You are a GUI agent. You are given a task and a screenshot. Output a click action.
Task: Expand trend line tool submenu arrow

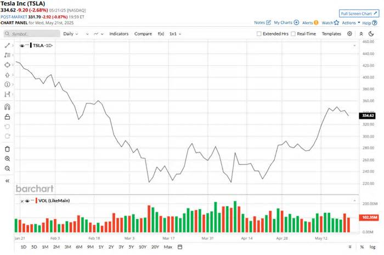[13, 46]
